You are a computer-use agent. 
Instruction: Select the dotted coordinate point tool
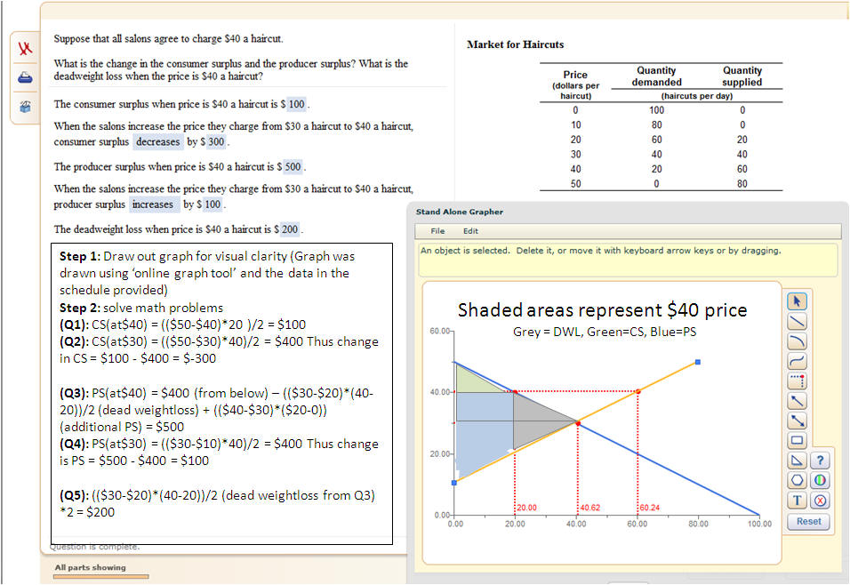(x=798, y=381)
